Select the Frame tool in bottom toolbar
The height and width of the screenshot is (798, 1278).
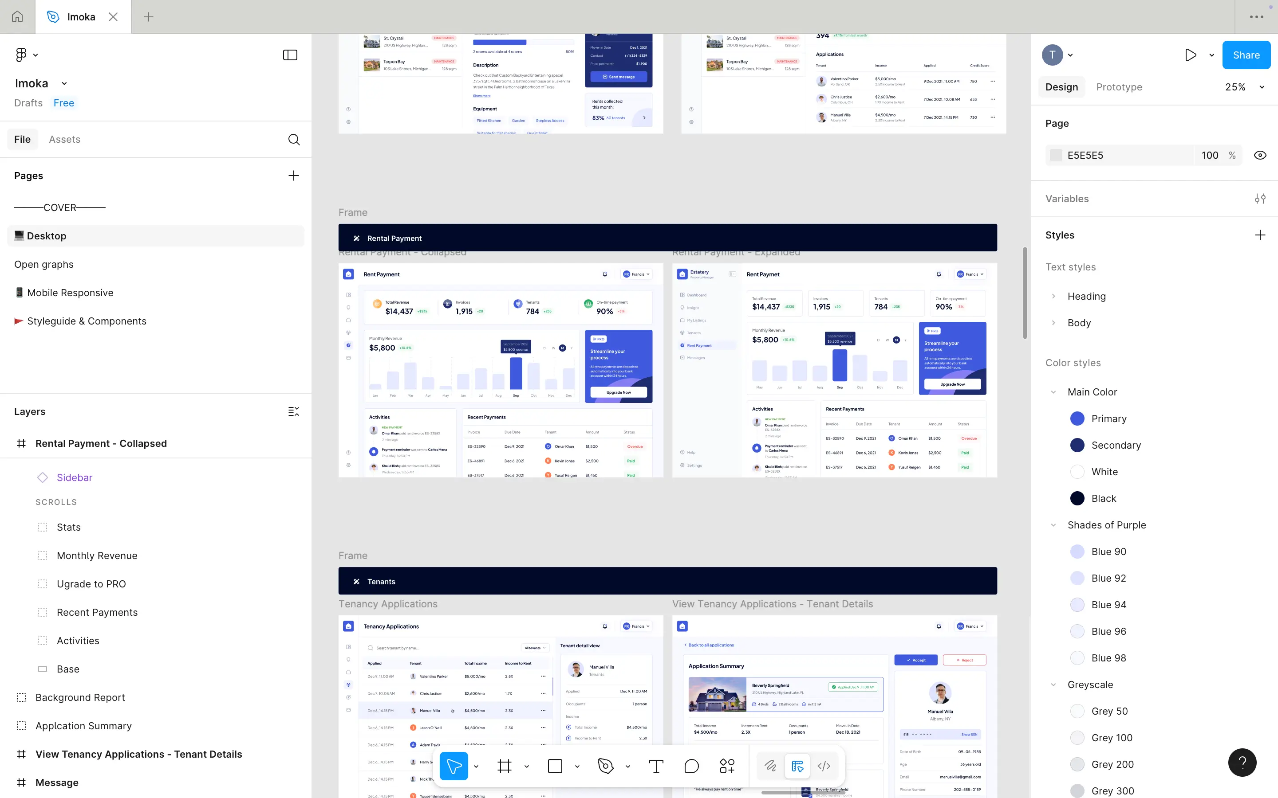(x=505, y=766)
